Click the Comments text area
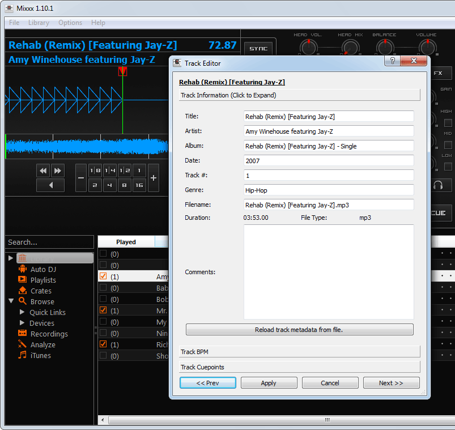The height and width of the screenshot is (430, 455). click(329, 272)
